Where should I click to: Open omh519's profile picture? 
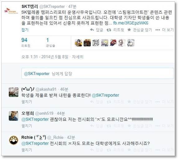(14, 116)
